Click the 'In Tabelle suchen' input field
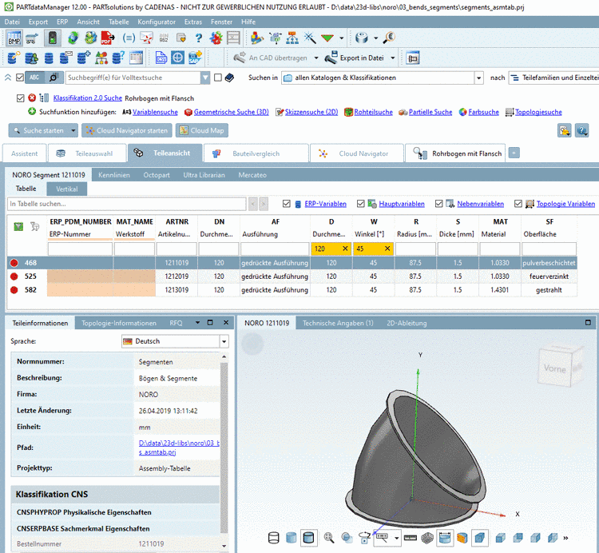Image resolution: width=599 pixels, height=553 pixels. pos(126,204)
